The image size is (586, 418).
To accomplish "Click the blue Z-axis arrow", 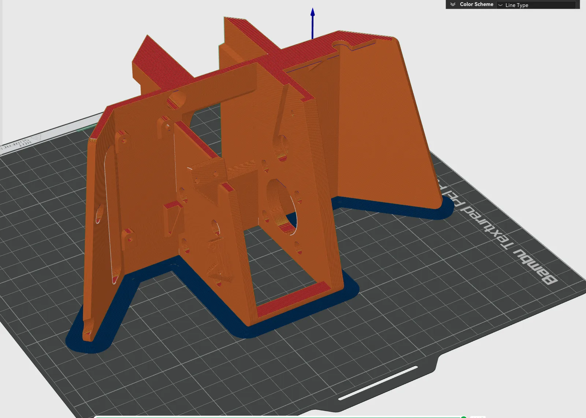I will pos(312,23).
